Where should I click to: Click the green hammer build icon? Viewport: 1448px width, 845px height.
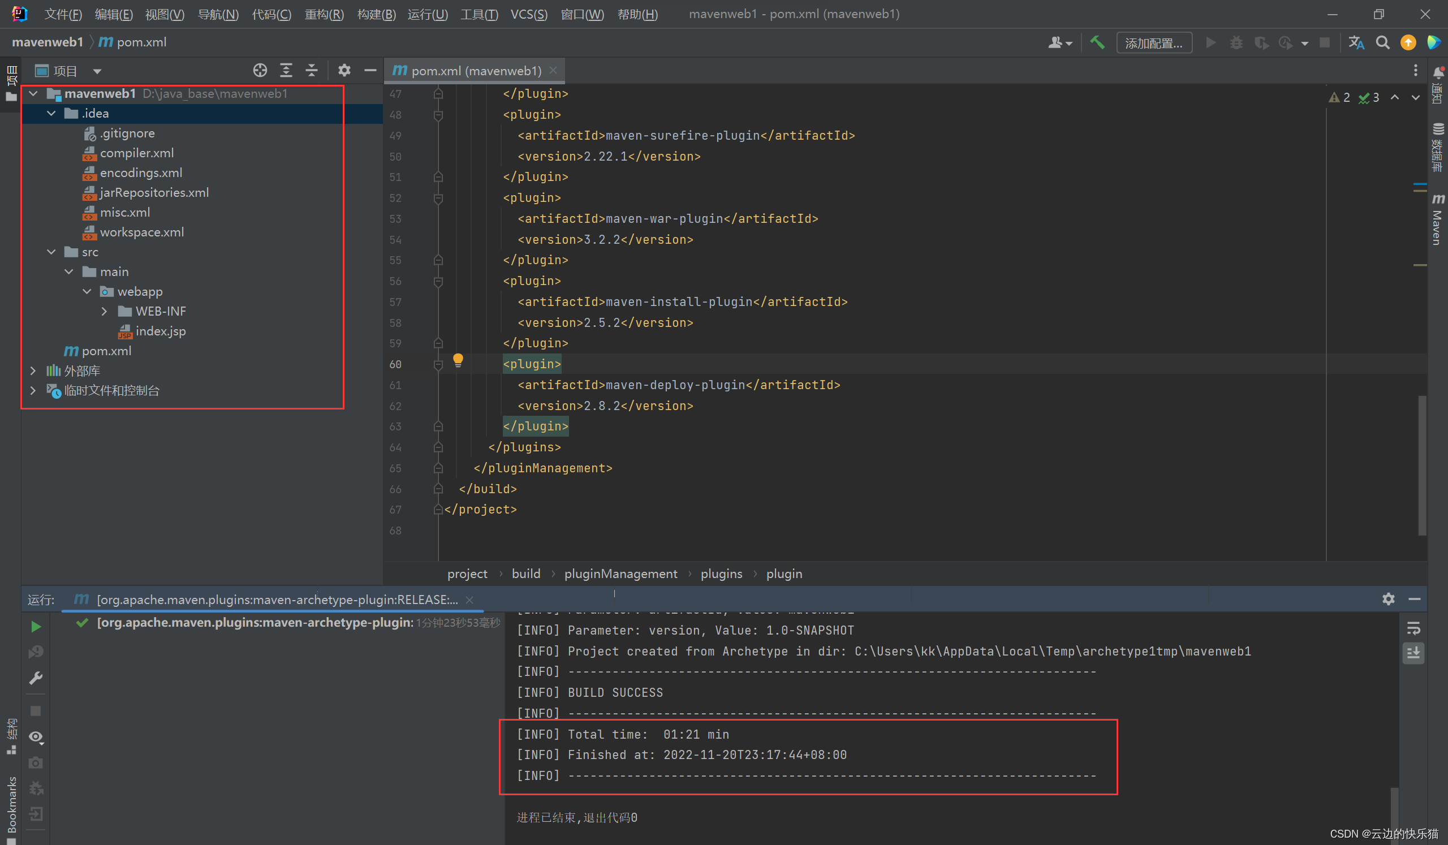1097,42
